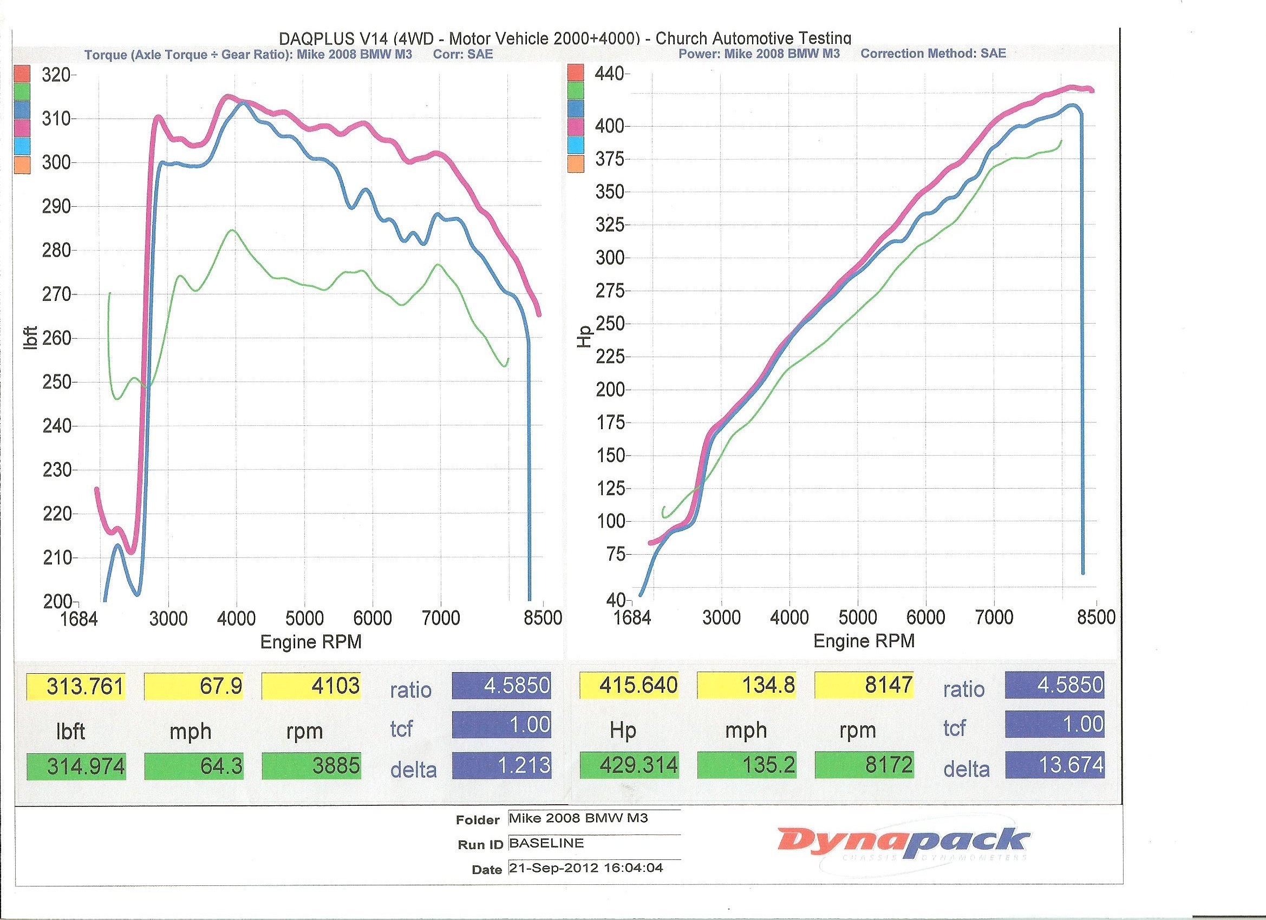The image size is (1266, 920).
Task: Click the dark blue swatch in power legend
Action: point(576,109)
